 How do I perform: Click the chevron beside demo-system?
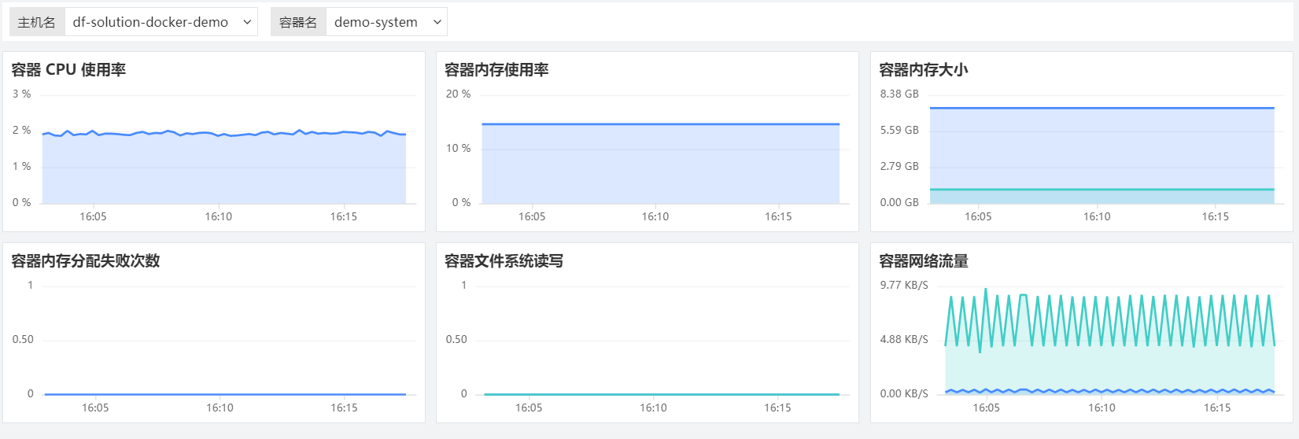[x=437, y=22]
